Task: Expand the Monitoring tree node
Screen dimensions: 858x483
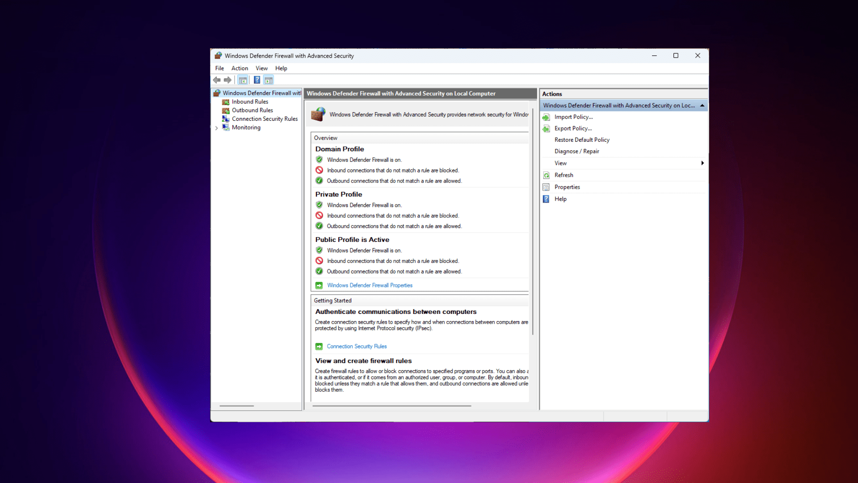Action: tap(217, 128)
